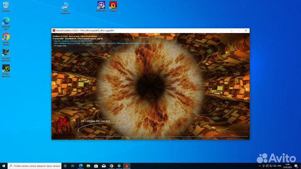
Task: Click the running FurMark taskbar button
Action: click(x=126, y=166)
